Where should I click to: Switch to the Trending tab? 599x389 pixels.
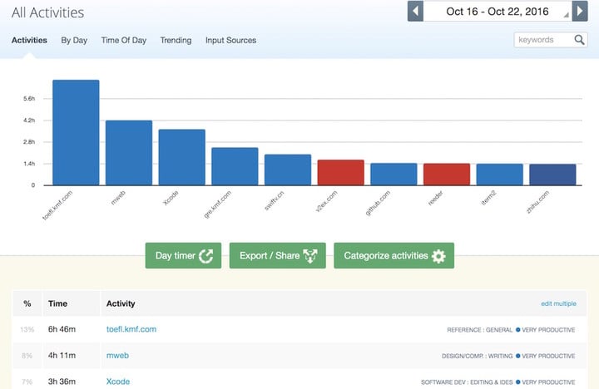pyautogui.click(x=176, y=40)
